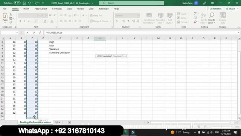Open the file name dropdown in title bar
241x136 pixels.
pyautogui.click(x=92, y=3)
